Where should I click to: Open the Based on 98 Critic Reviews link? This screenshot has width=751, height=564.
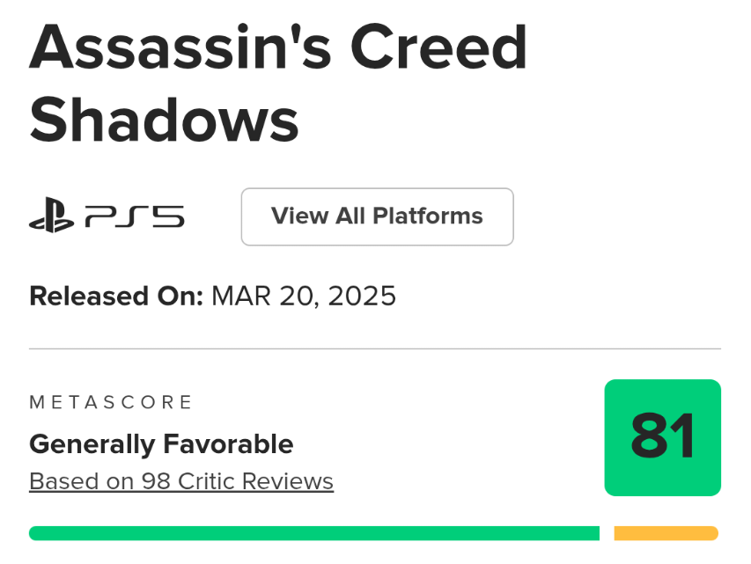pyautogui.click(x=181, y=481)
